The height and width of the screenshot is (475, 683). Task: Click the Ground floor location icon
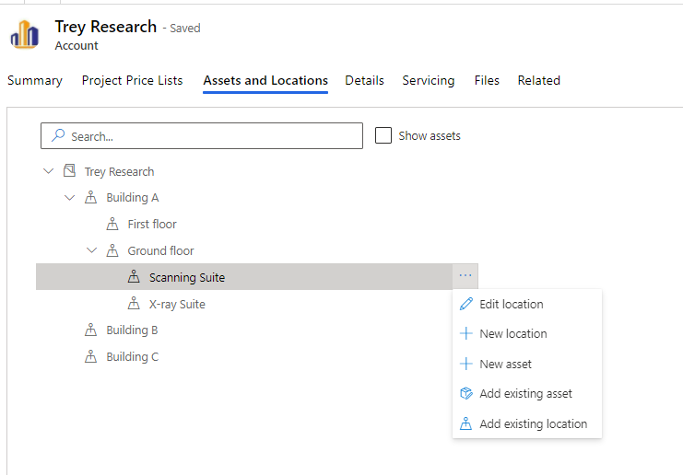(x=112, y=250)
